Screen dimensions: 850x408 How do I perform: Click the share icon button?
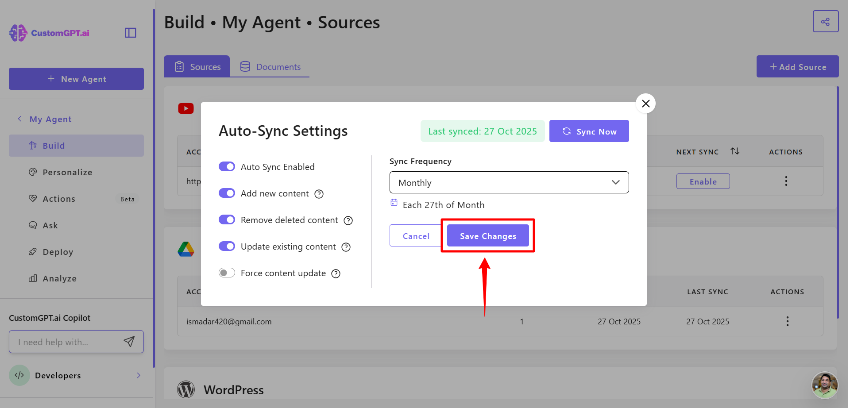click(x=826, y=22)
